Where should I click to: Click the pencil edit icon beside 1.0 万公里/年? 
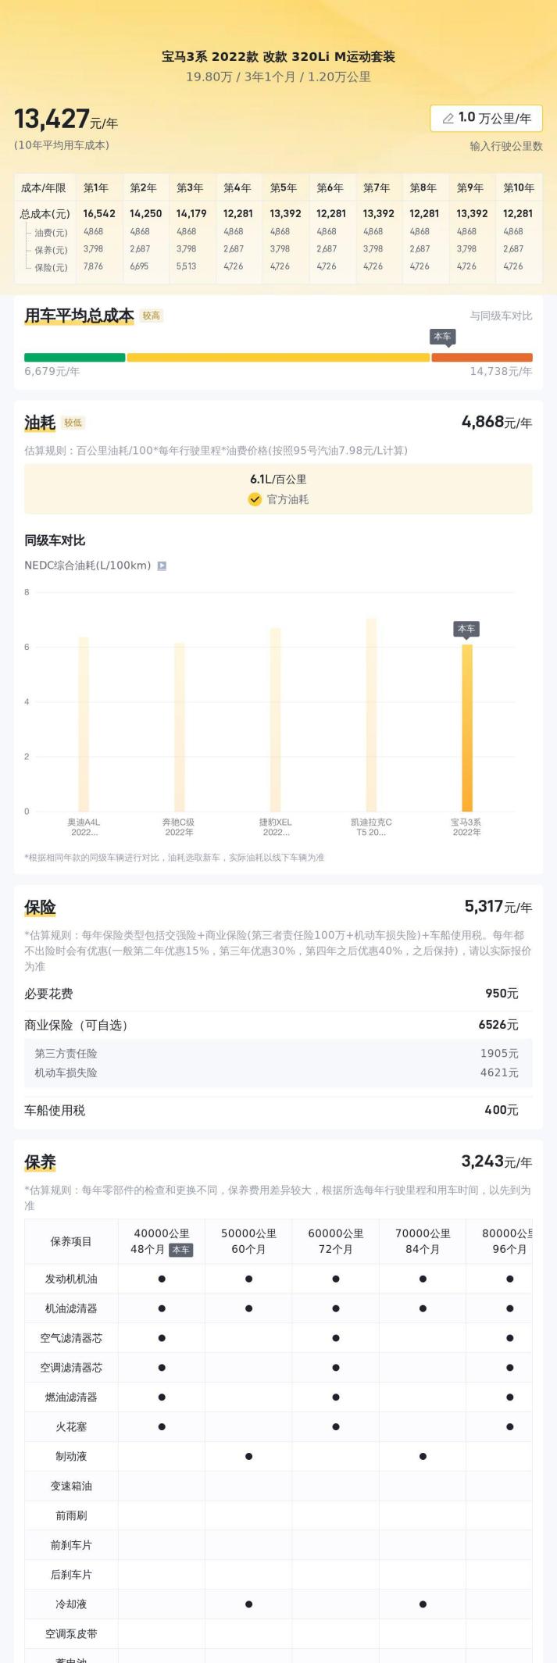coord(448,119)
